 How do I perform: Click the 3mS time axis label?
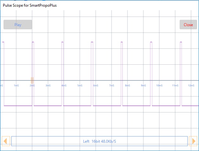[48, 85]
